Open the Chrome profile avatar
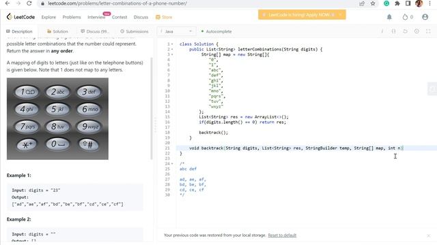 tap(419, 3)
